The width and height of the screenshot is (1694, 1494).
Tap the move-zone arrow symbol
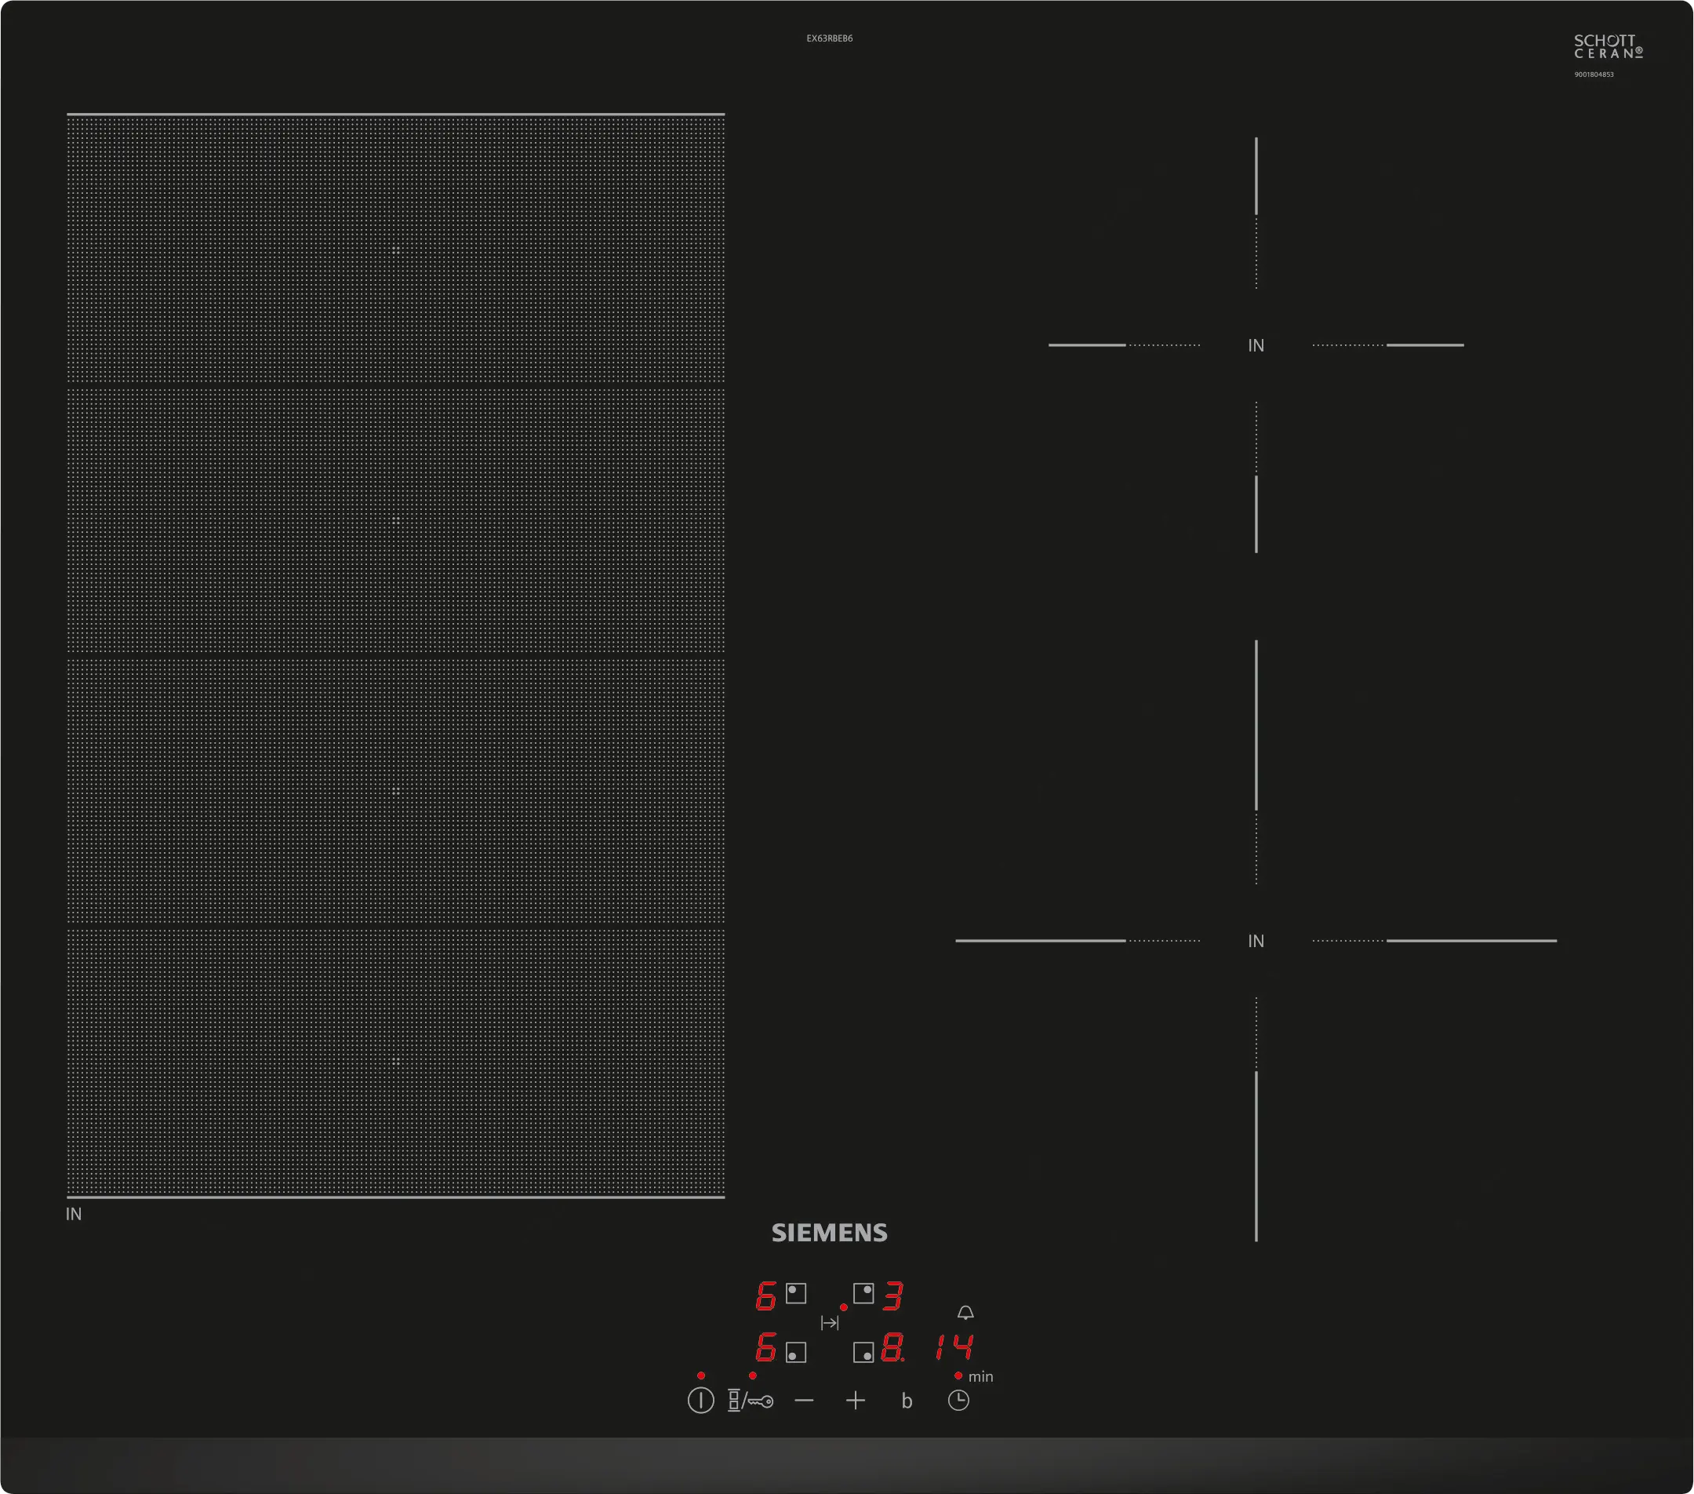(830, 1323)
